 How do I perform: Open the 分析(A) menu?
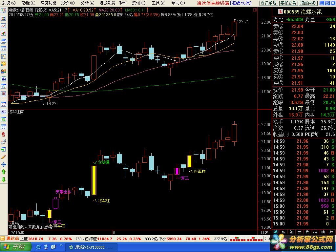tap(88, 3)
